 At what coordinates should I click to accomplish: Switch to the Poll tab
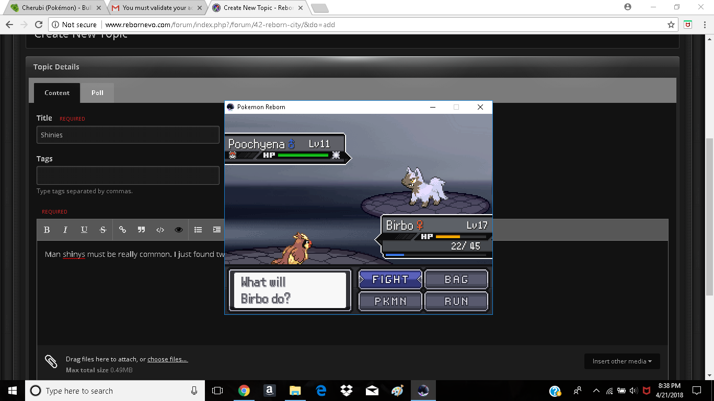coord(97,93)
